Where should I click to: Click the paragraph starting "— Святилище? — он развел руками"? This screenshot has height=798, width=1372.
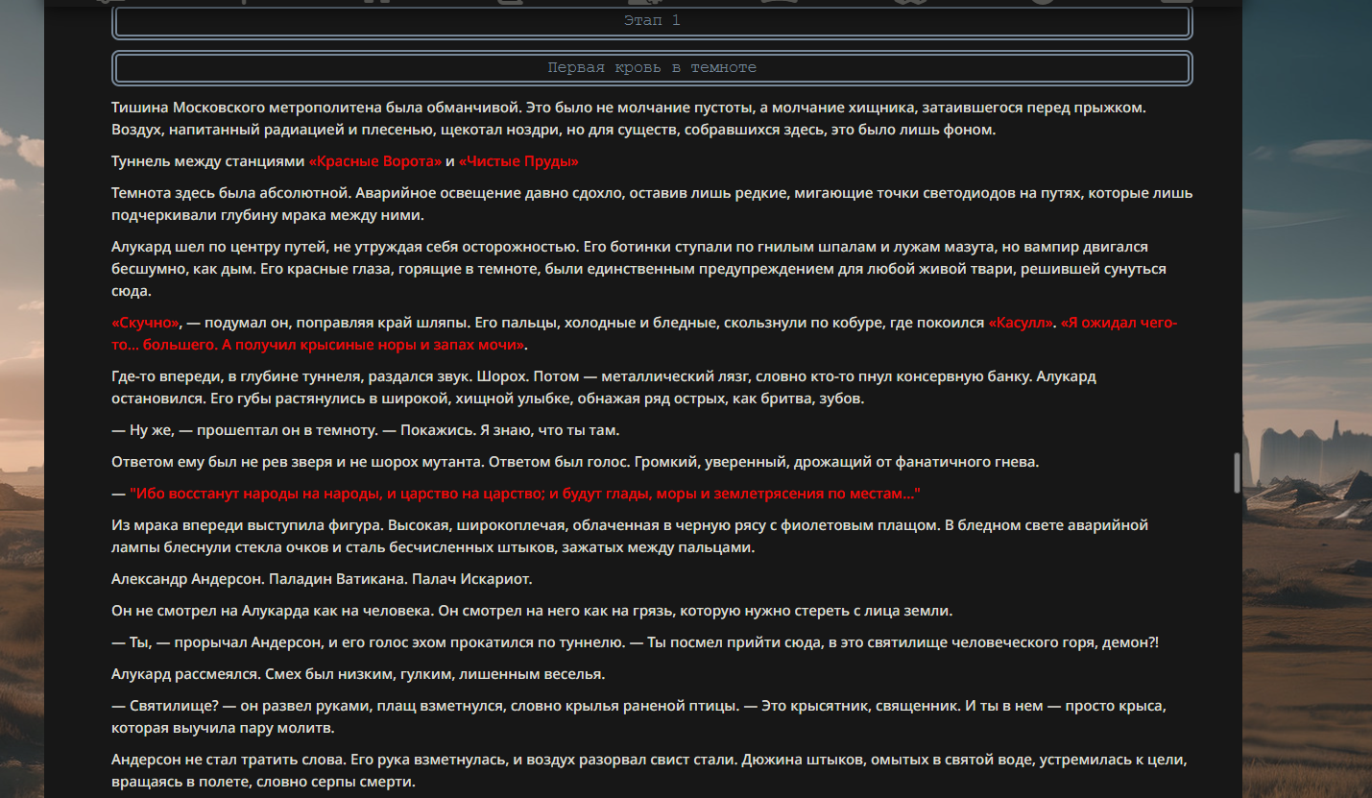coord(638,716)
